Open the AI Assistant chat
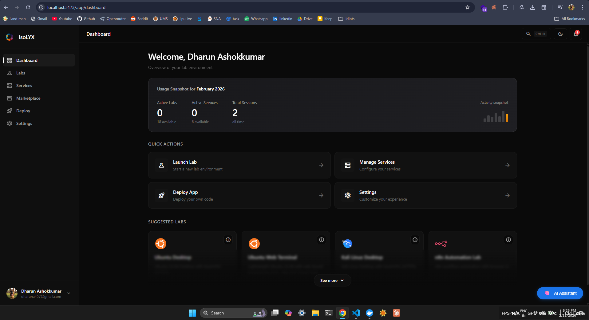The image size is (589, 320). coord(559,293)
